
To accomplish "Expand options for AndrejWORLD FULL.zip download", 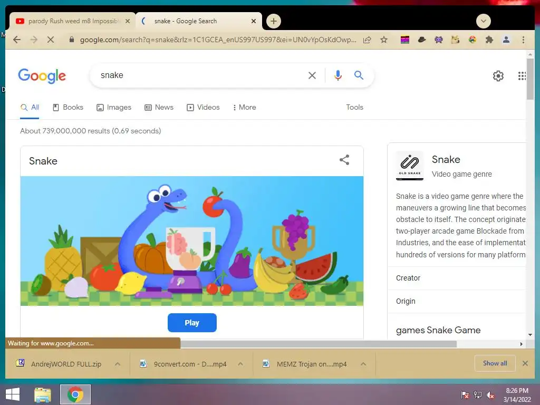I will click(118, 364).
